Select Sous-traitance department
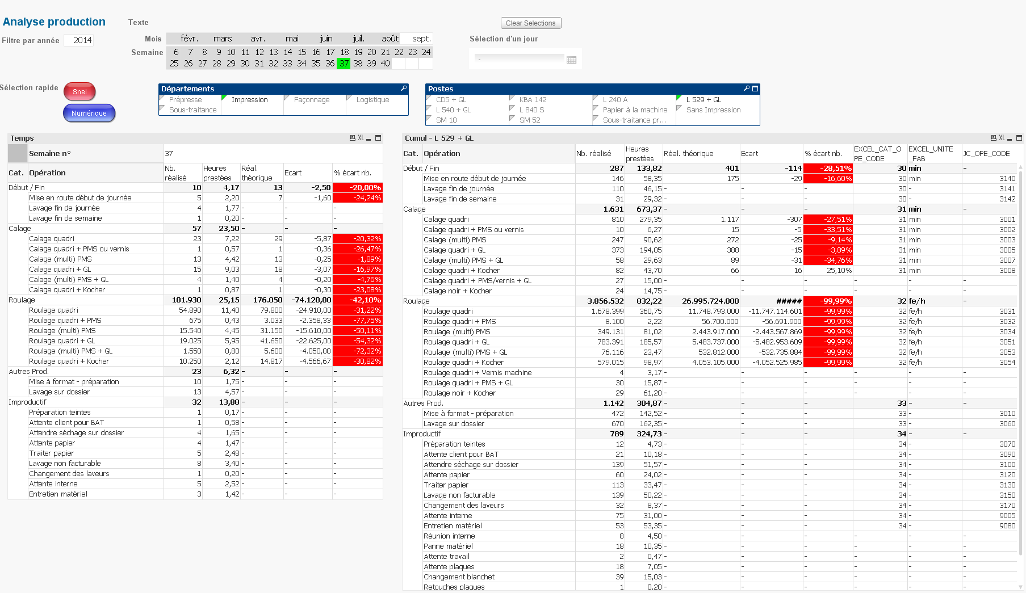This screenshot has height=593, width=1026. click(x=190, y=110)
